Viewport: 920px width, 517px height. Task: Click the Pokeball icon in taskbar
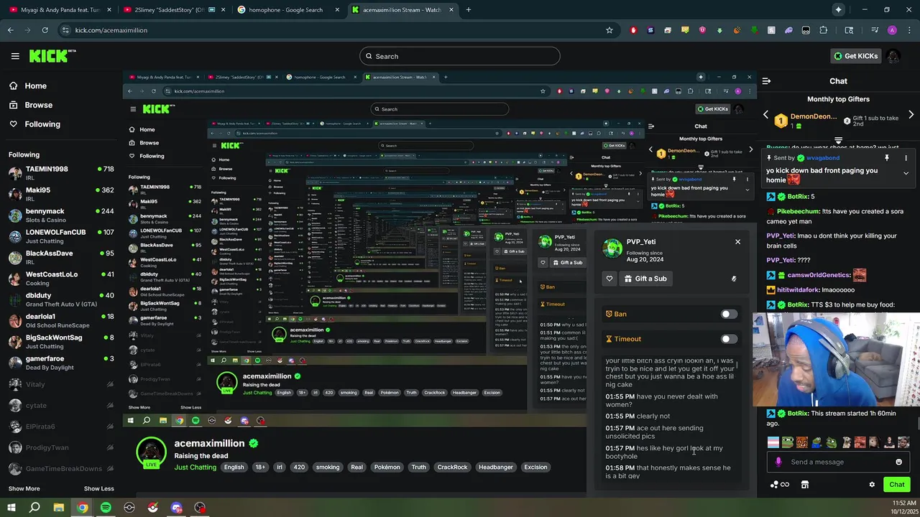pyautogui.click(x=152, y=508)
